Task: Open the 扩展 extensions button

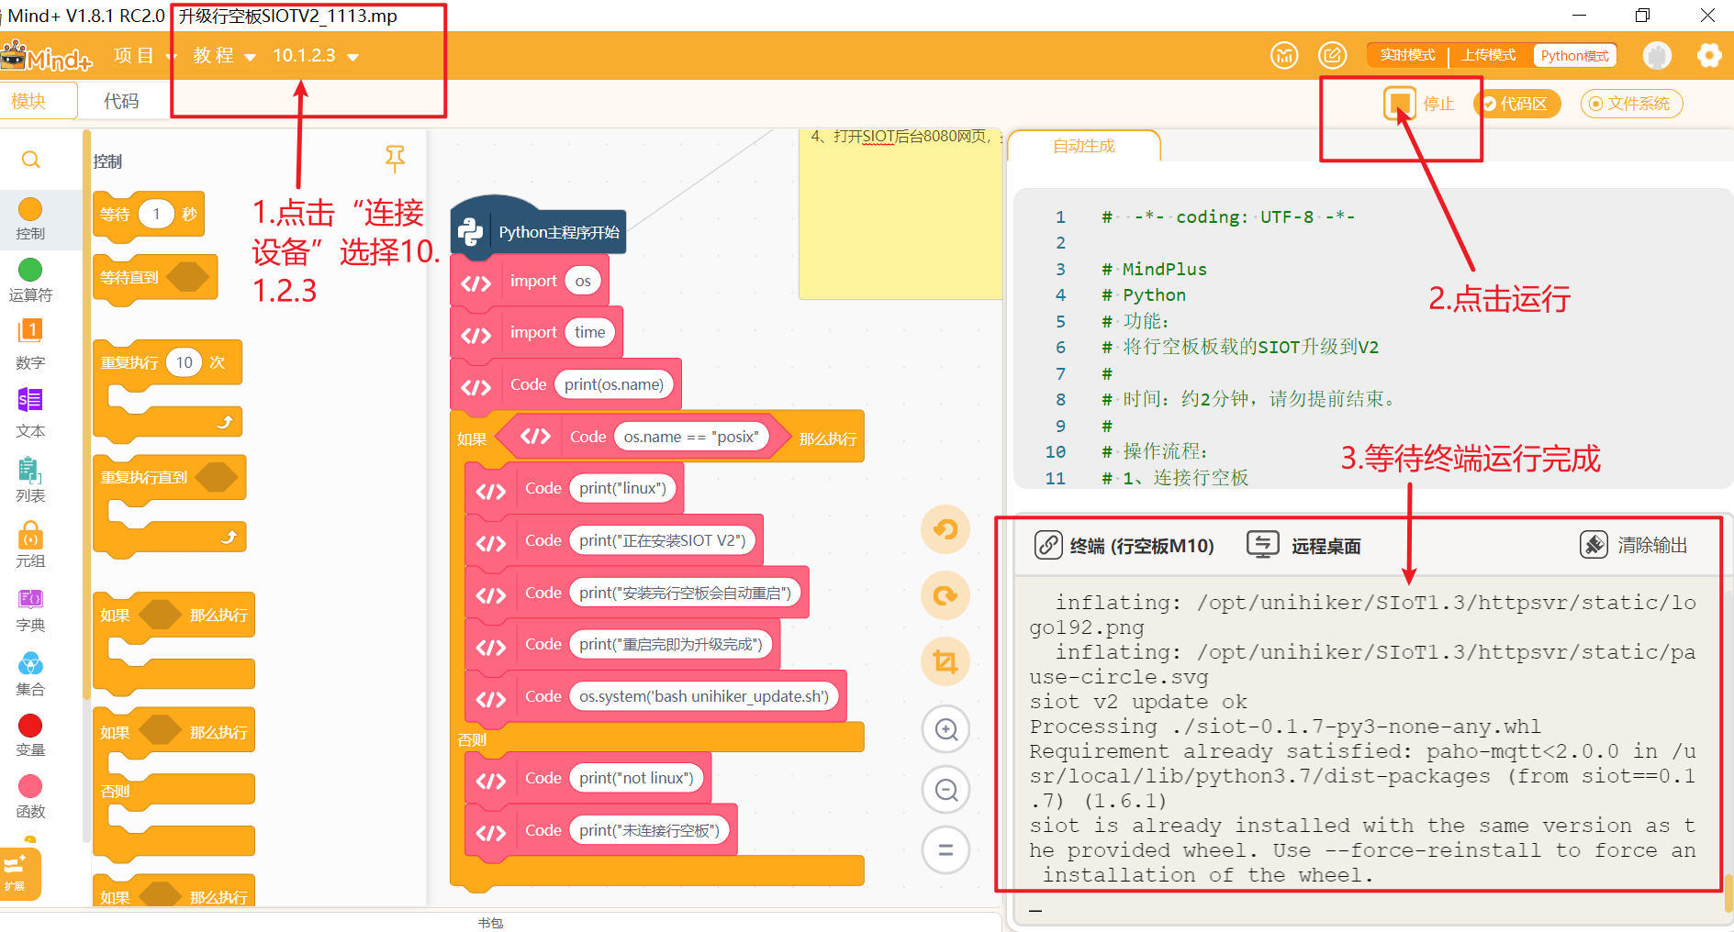Action: (18, 873)
